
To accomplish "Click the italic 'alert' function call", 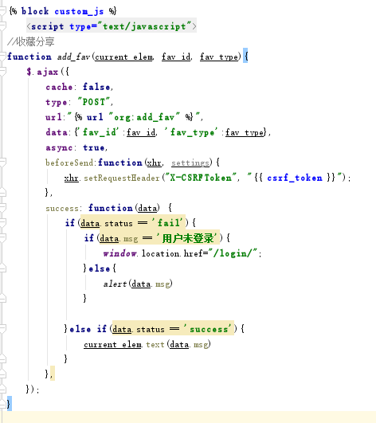I will [116, 284].
